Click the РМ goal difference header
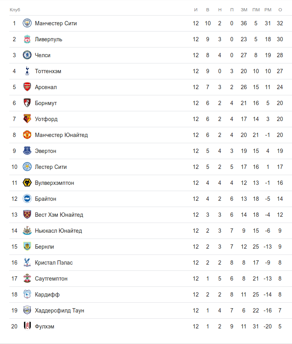Image resolution: width=292 pixels, height=344 pixels. pyautogui.click(x=268, y=10)
